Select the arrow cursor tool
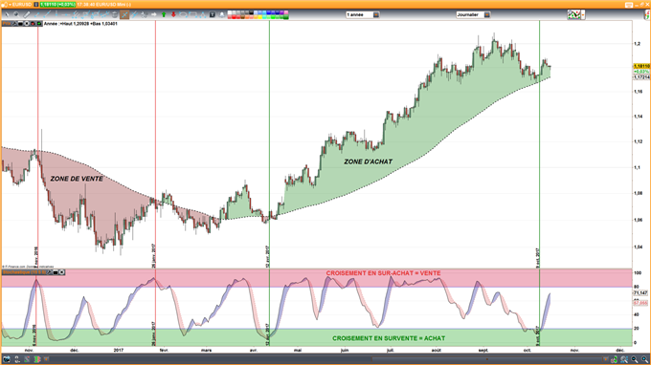Viewport: 651px width, 365px height. pyautogui.click(x=7, y=14)
